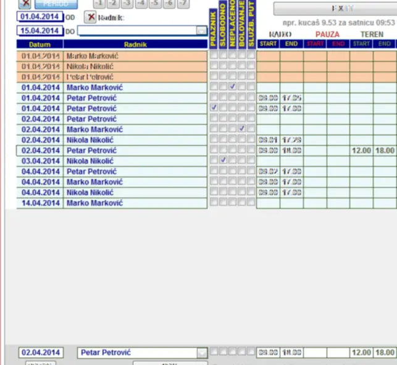Click the 15.04.2014 end date field
This screenshot has width=397, height=365.
40,30
